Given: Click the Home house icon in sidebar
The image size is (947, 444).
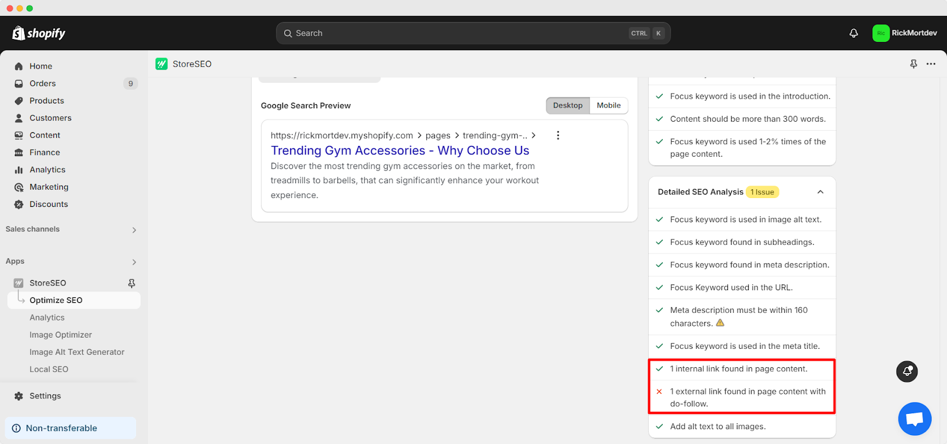Looking at the screenshot, I should [19, 66].
